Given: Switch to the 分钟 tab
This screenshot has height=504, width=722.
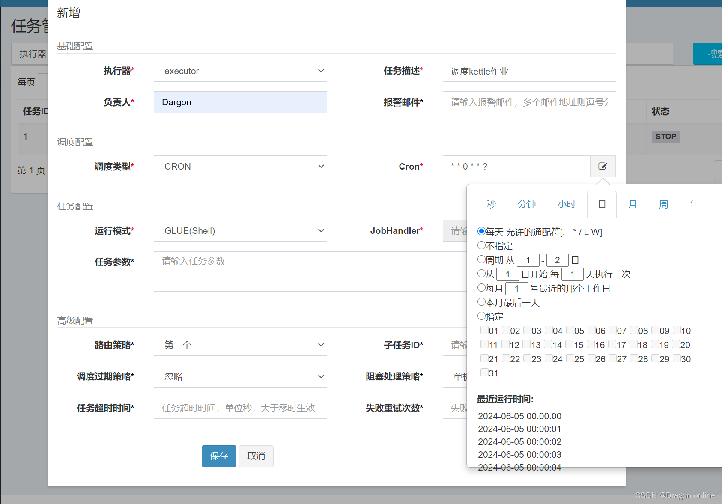Looking at the screenshot, I should (x=527, y=204).
